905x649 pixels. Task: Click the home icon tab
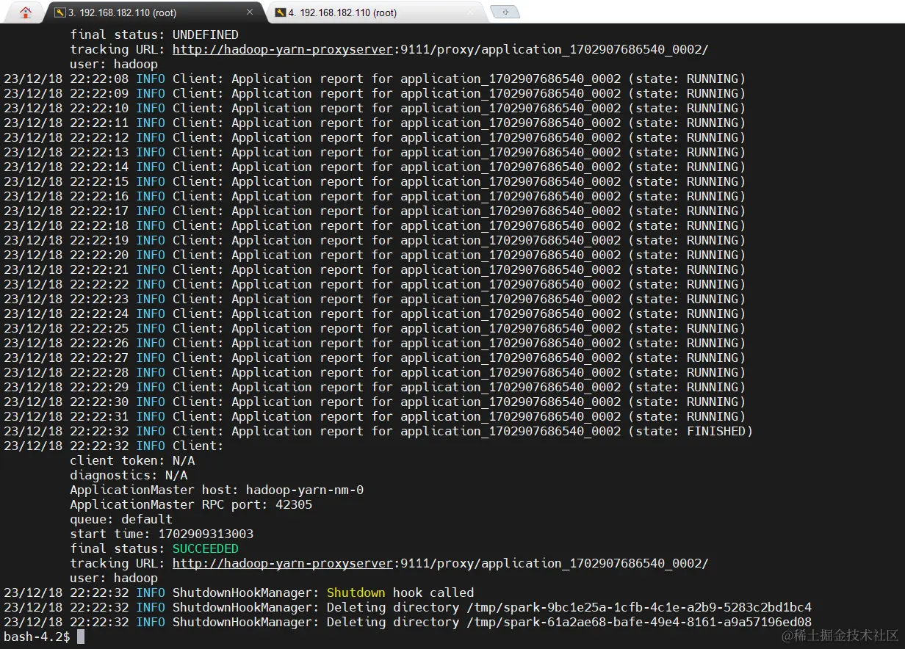[26, 12]
